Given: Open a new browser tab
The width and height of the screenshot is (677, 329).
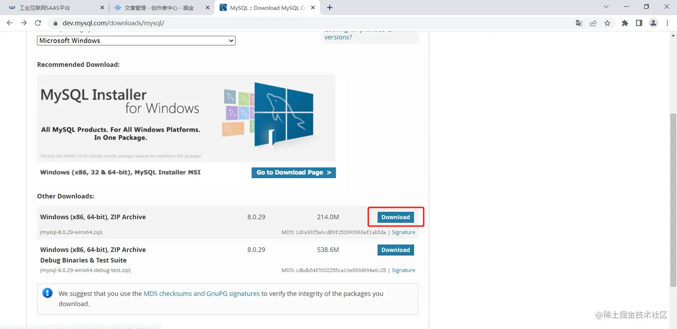Looking at the screenshot, I should tap(330, 8).
